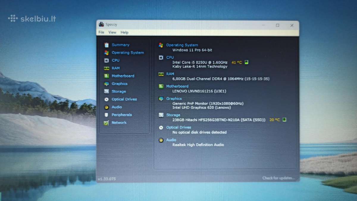Click the Storage drive icon in sidebar
Image resolution: width=357 pixels, height=201 pixels.
[x=107, y=91]
